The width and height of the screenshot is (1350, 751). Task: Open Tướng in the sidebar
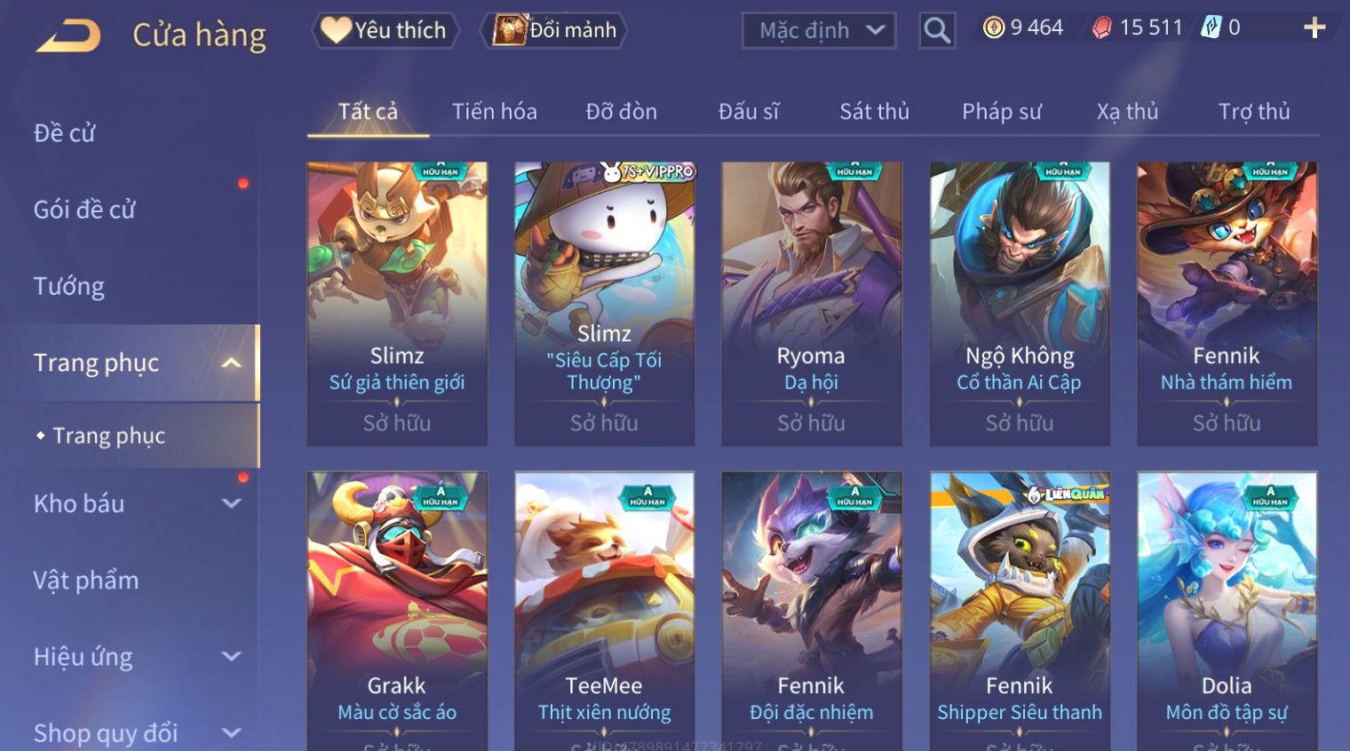69,287
